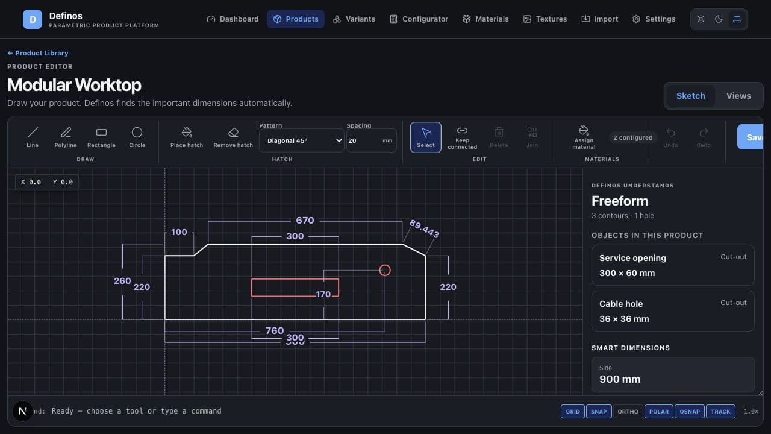This screenshot has width=771, height=434.
Task: Toggle OSNAP mode
Action: 690,411
